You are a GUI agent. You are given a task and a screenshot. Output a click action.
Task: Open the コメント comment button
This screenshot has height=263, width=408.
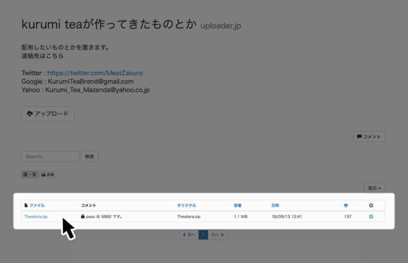(368, 136)
